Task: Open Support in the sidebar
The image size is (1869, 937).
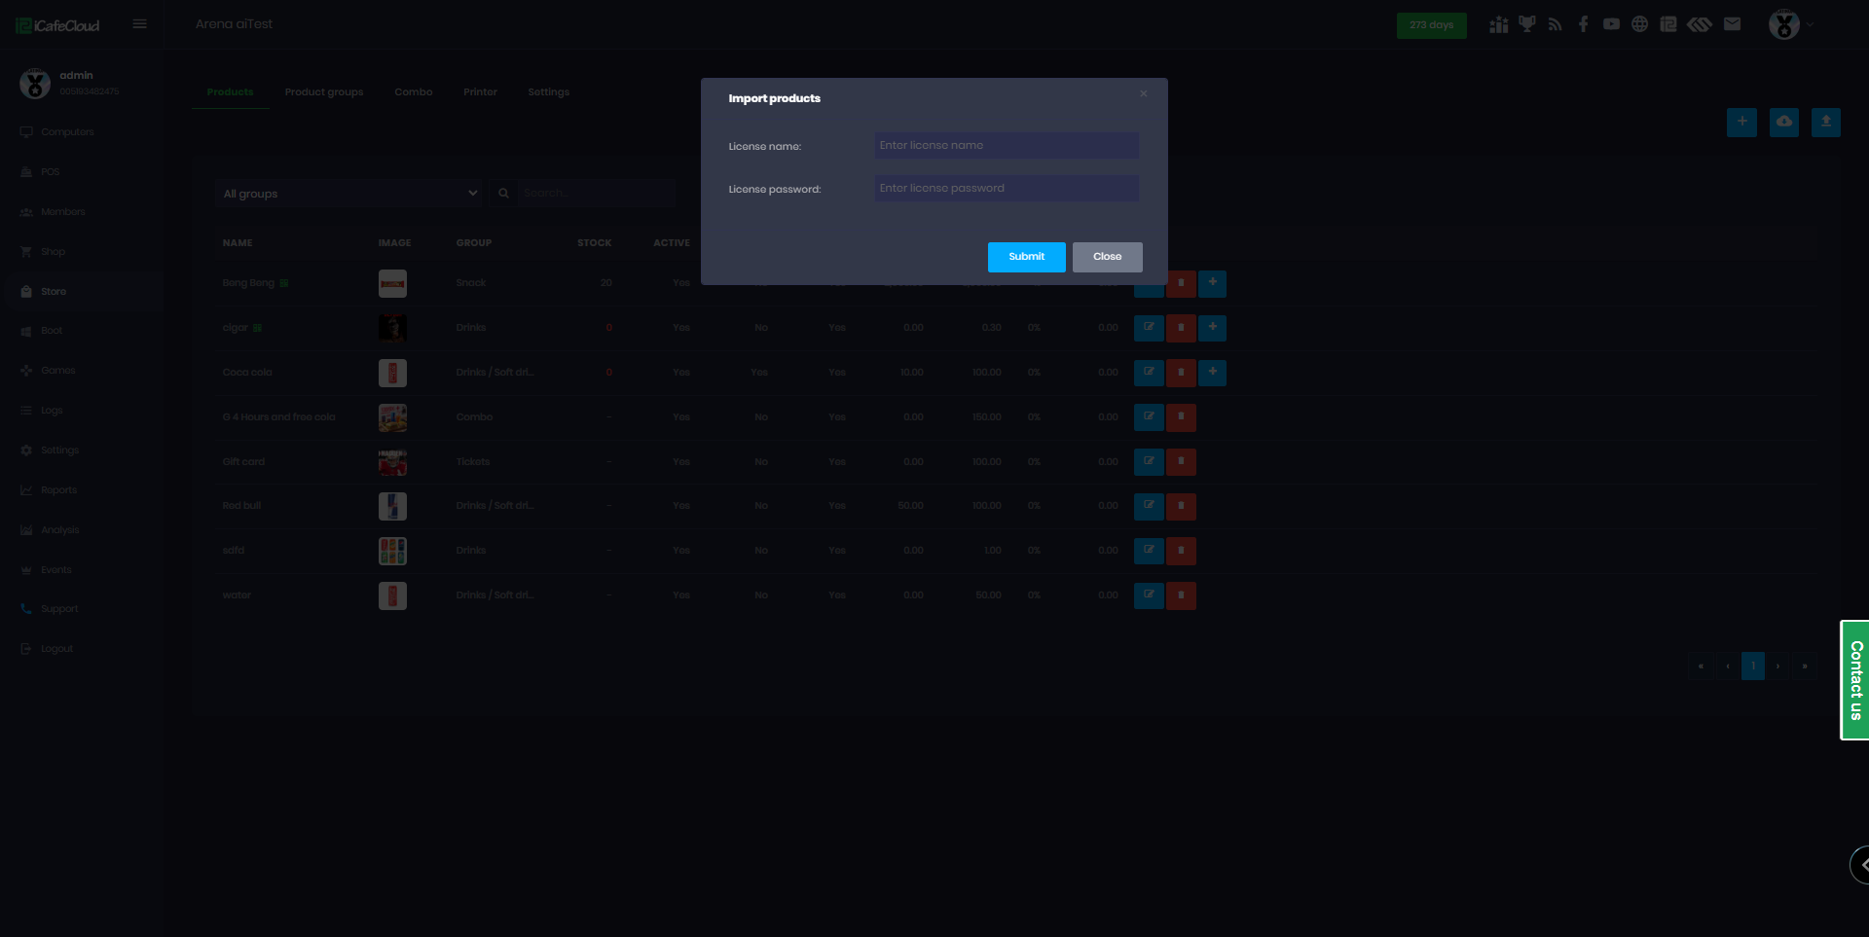Action: tap(58, 609)
